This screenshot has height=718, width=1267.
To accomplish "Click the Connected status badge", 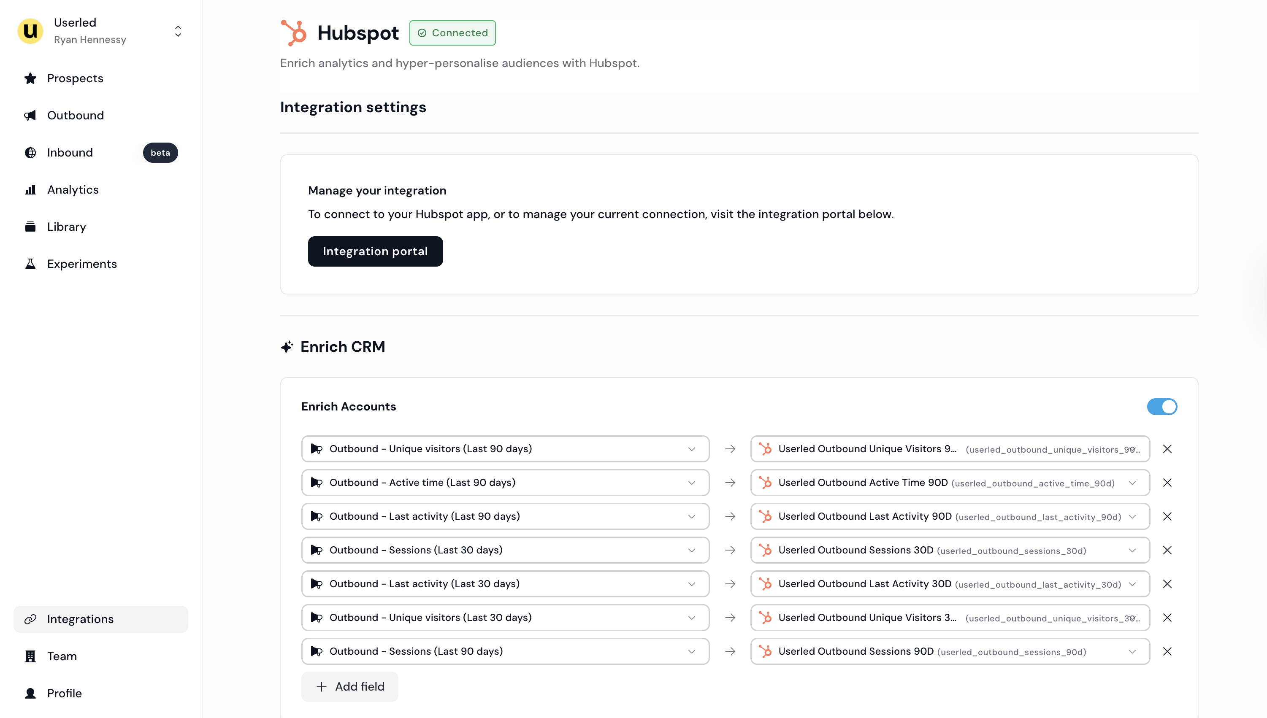I will [x=452, y=33].
